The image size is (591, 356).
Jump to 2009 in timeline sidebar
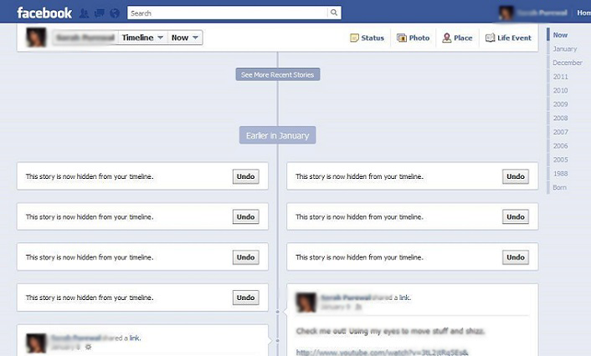tap(561, 104)
